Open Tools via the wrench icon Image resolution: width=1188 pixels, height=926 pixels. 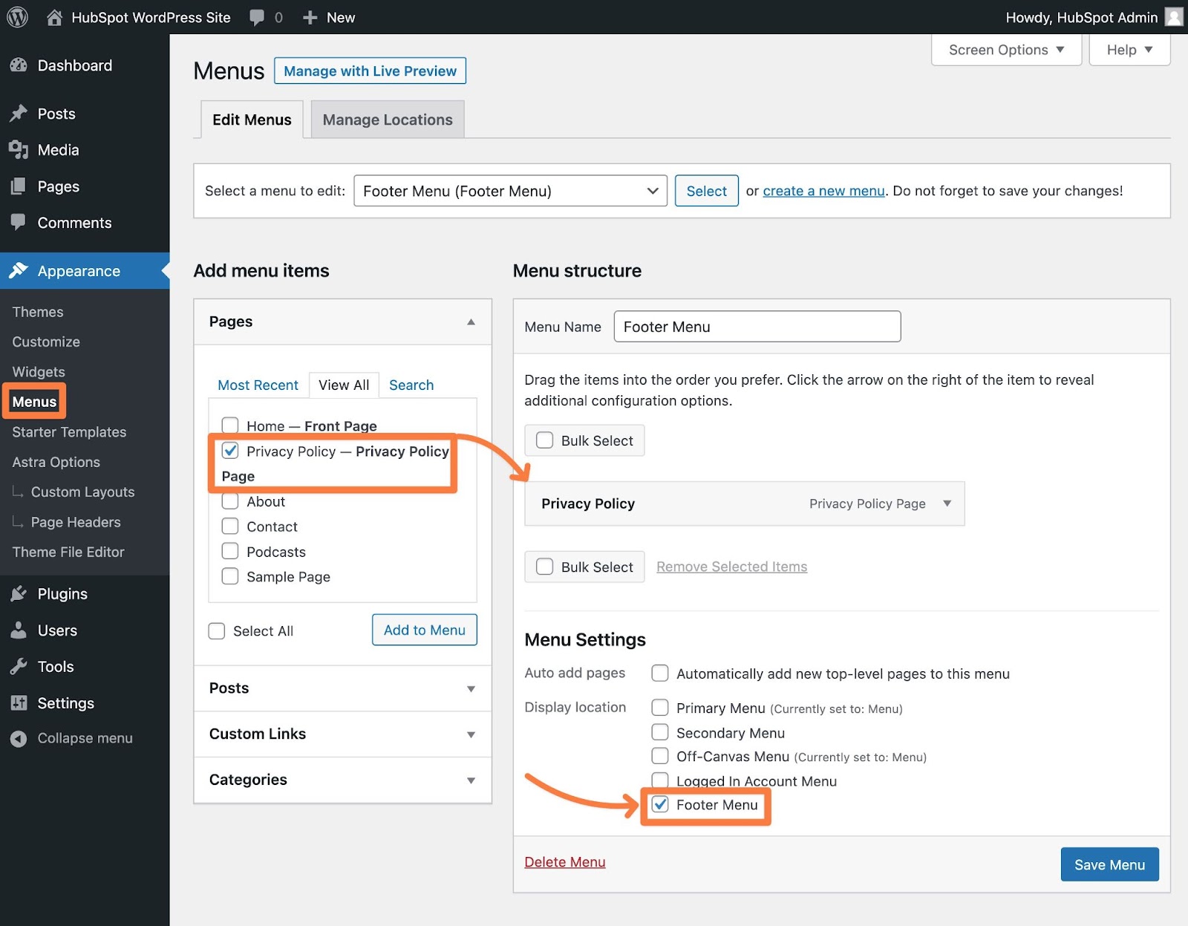[19, 667]
